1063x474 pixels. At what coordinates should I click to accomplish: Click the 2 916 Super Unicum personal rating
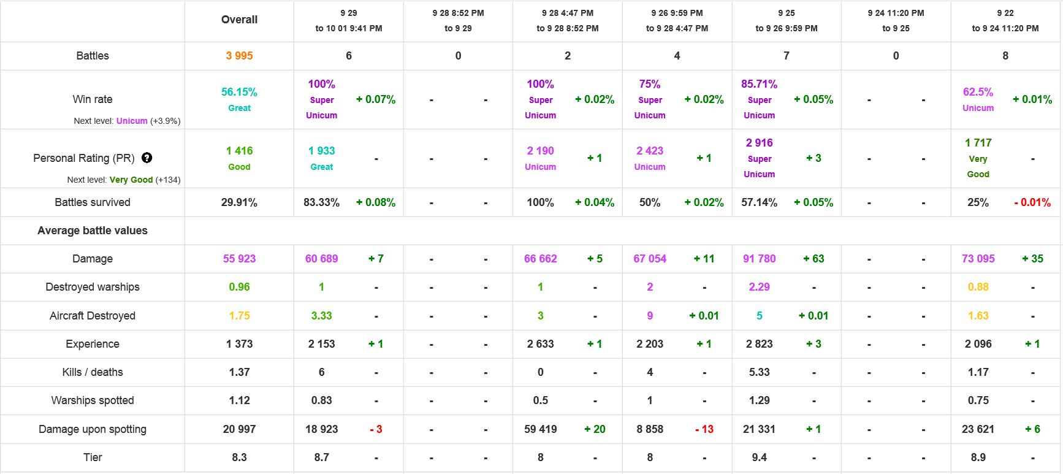tap(759, 143)
